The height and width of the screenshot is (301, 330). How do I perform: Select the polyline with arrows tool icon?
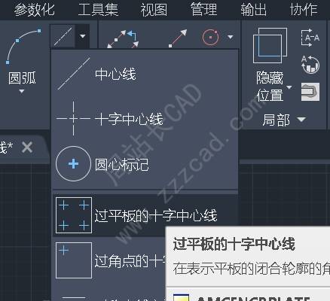click(123, 39)
